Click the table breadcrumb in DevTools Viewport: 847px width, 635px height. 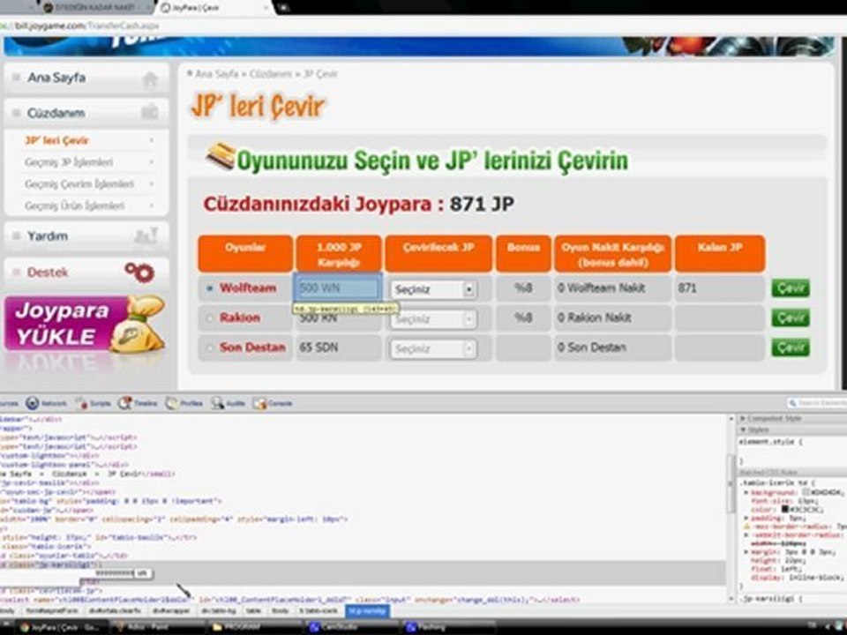click(x=253, y=611)
